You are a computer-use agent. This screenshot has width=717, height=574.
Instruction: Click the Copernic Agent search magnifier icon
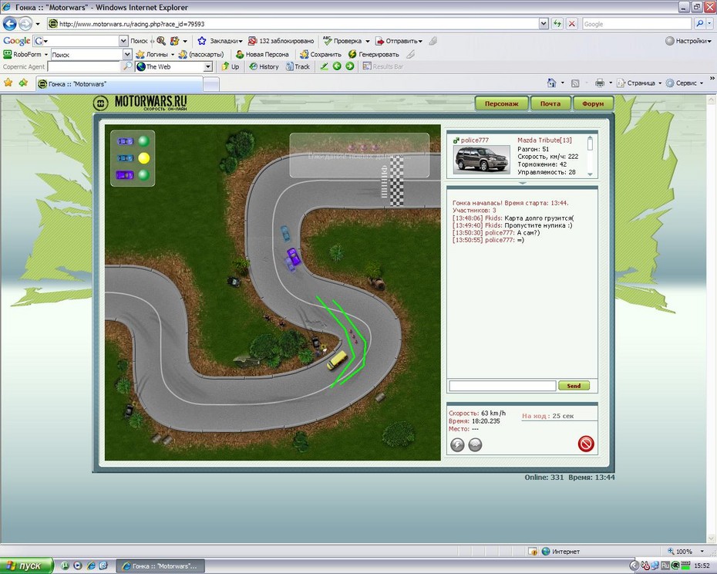[127, 66]
